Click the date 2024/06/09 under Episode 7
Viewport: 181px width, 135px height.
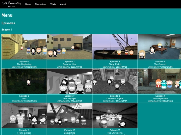pos(63,101)
